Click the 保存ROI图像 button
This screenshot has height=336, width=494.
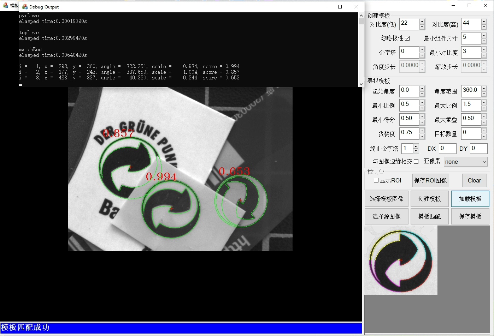[431, 180]
